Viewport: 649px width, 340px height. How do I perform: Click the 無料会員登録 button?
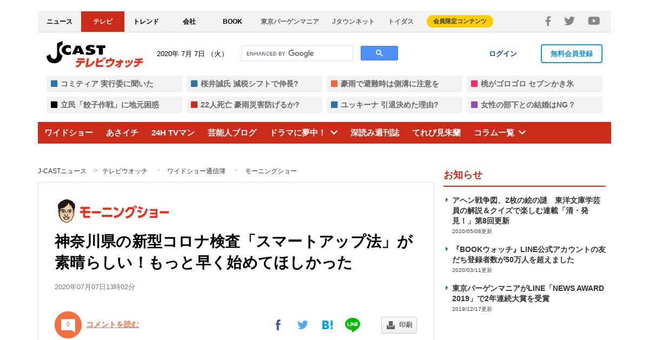point(572,53)
